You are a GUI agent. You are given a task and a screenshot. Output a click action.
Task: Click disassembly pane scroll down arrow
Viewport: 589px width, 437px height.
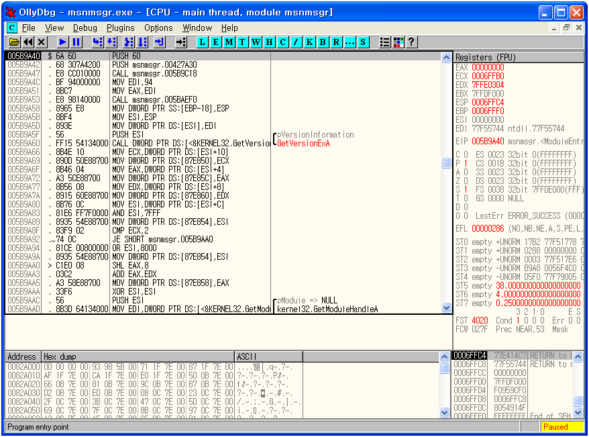point(446,308)
